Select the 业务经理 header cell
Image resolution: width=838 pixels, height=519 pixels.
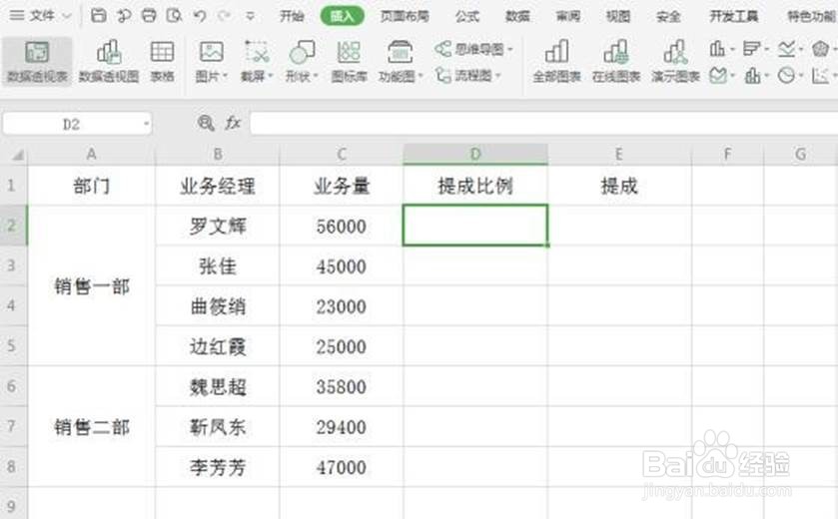click(x=218, y=186)
